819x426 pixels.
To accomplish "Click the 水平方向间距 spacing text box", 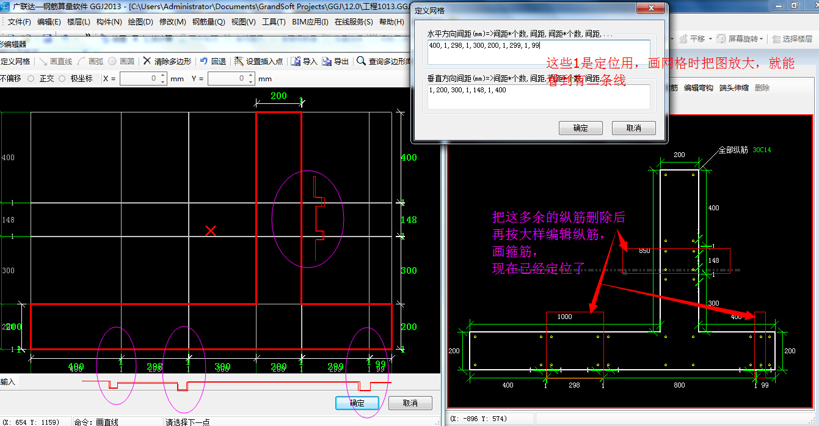I will tap(539, 52).
